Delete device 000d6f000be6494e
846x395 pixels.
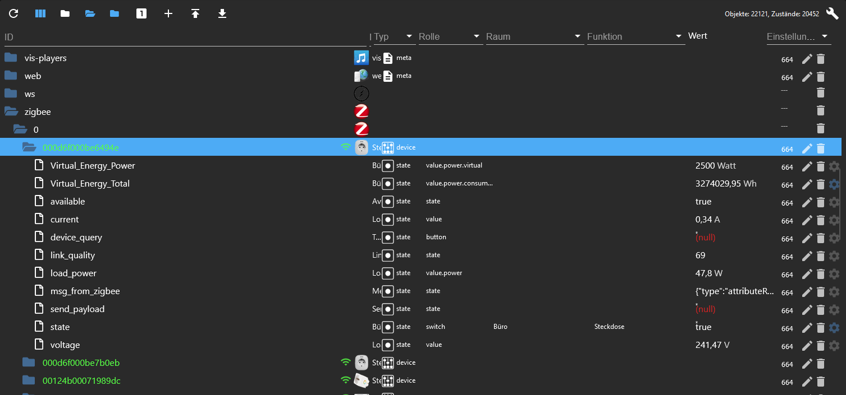[821, 148]
